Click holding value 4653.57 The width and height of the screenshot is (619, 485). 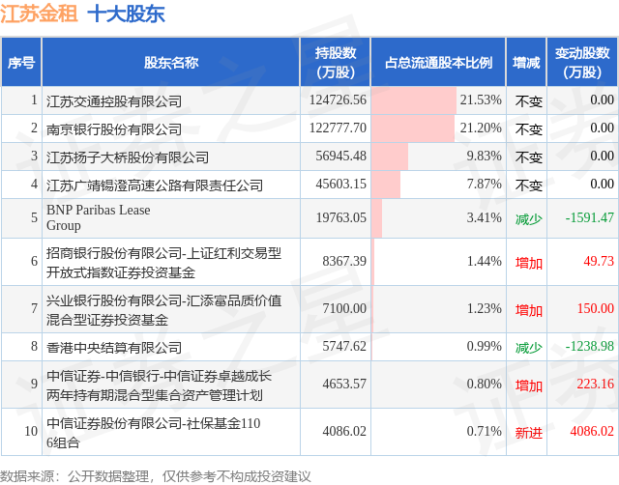344,384
